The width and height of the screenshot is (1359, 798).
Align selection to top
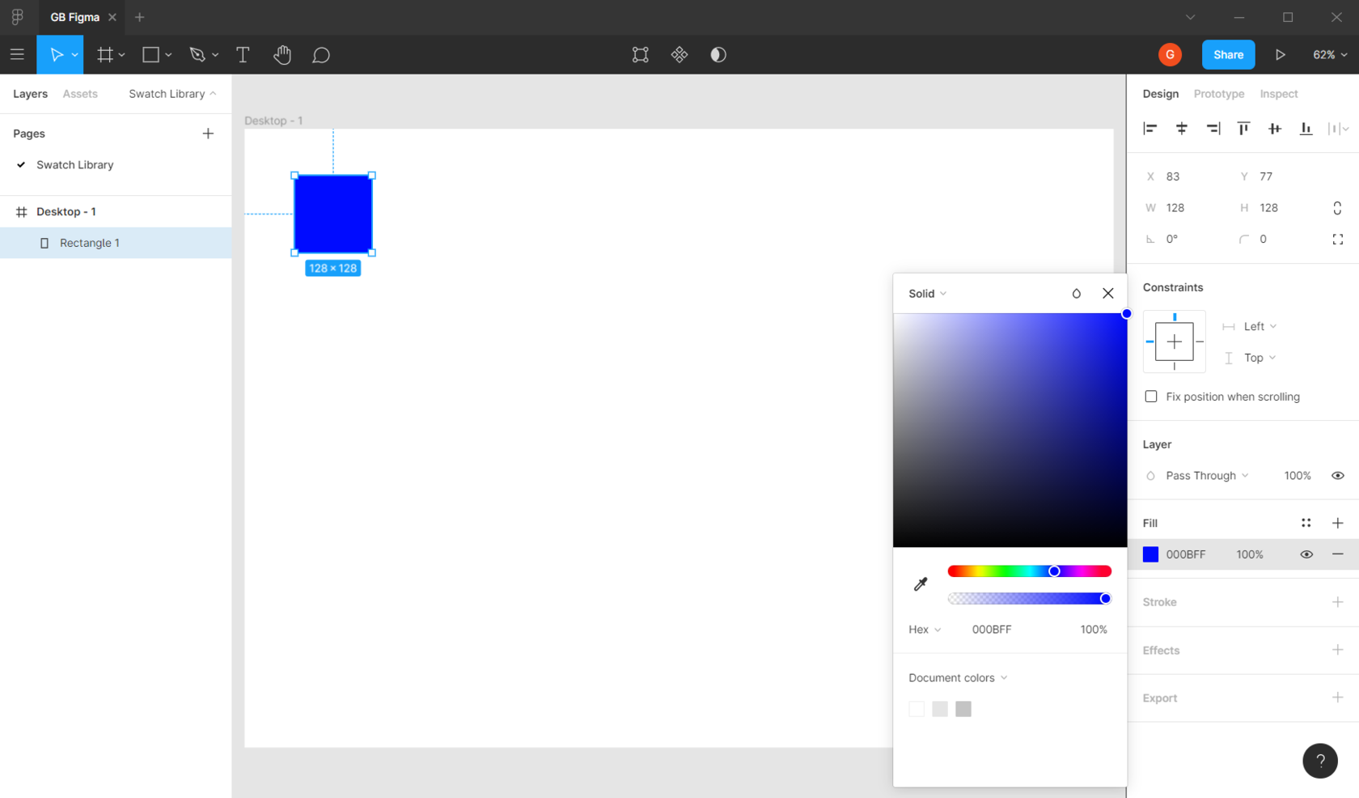tap(1243, 128)
